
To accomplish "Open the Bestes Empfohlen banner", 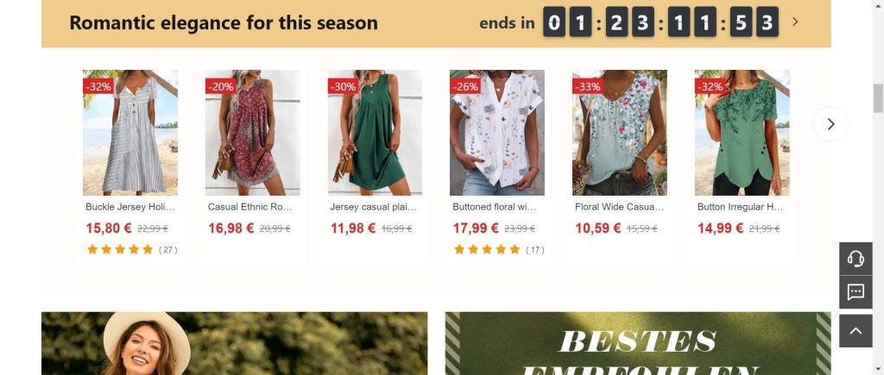I will click(x=638, y=343).
